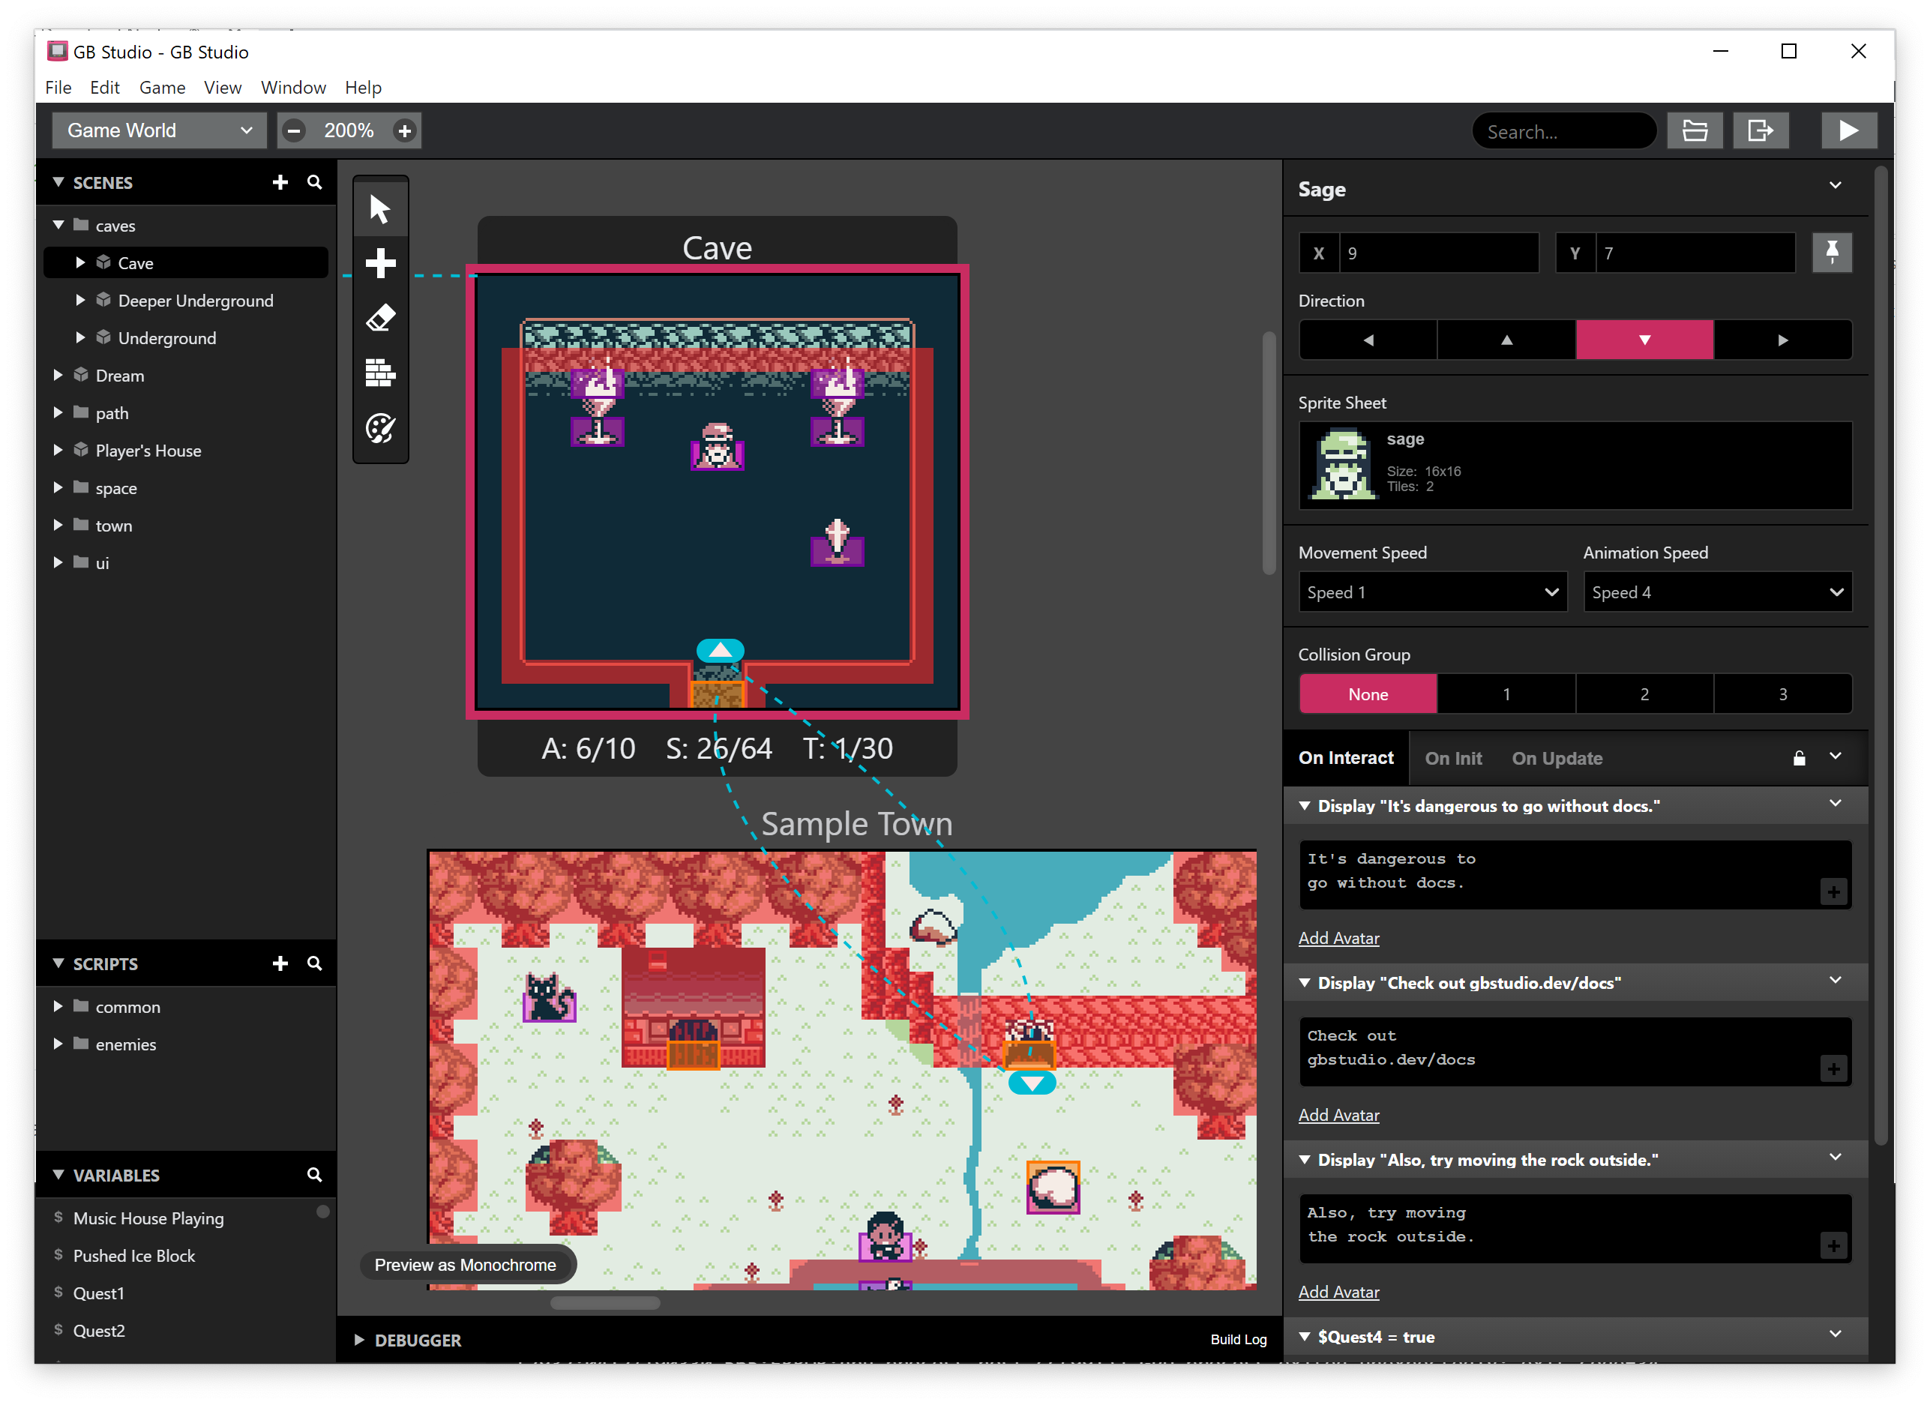Click the export/build icon
Screen dimensions: 1930x1405
(1761, 130)
